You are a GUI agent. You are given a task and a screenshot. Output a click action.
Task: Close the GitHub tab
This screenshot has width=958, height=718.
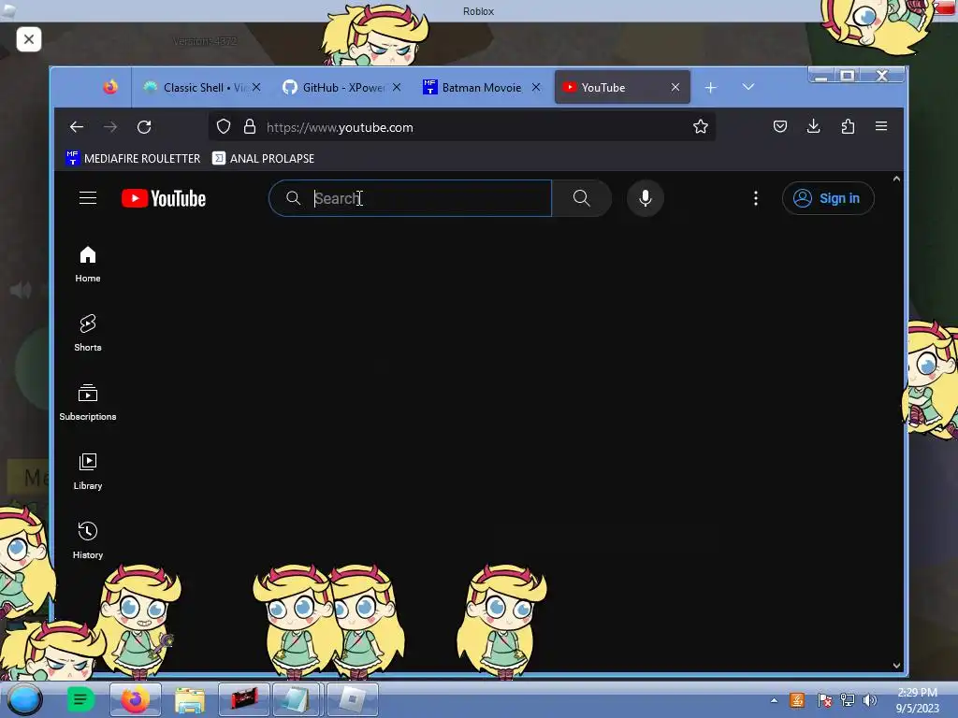point(397,87)
